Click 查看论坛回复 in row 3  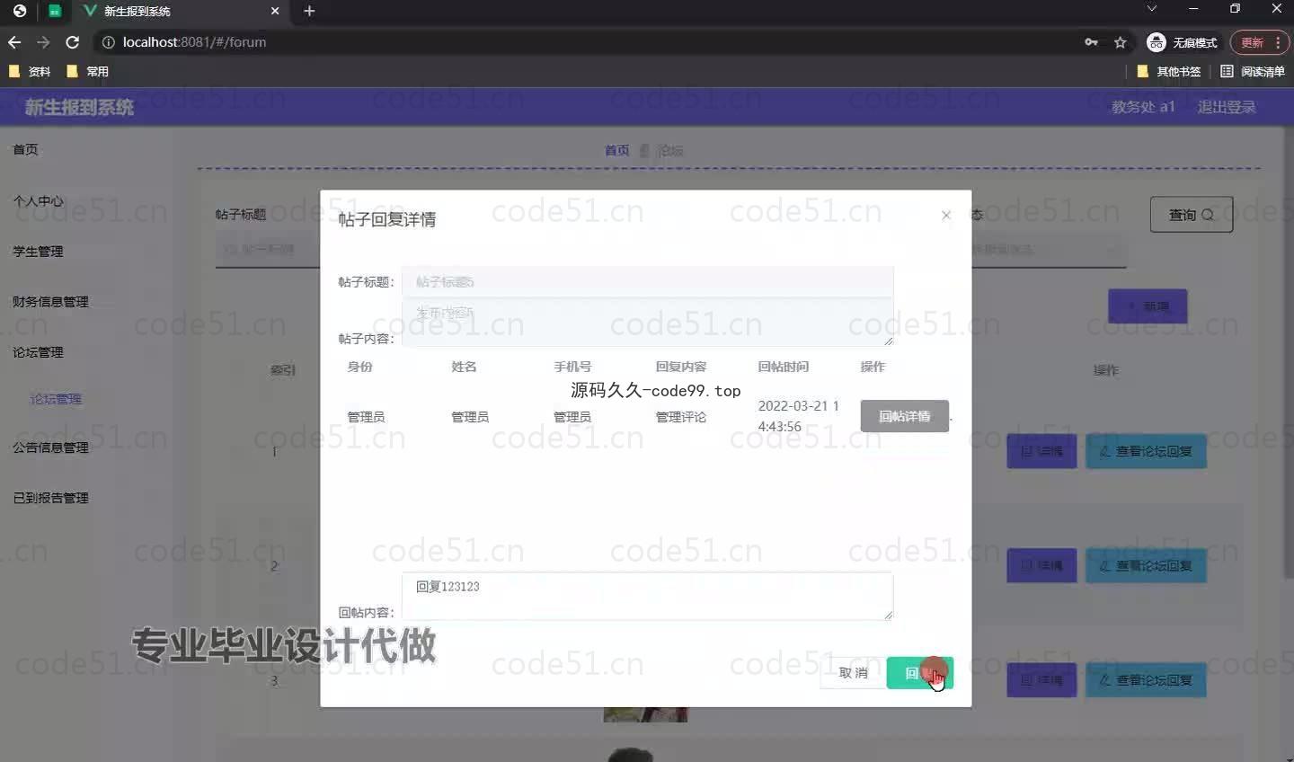pyautogui.click(x=1146, y=680)
